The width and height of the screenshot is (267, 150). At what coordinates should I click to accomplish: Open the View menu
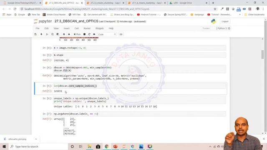[x=56, y=28]
